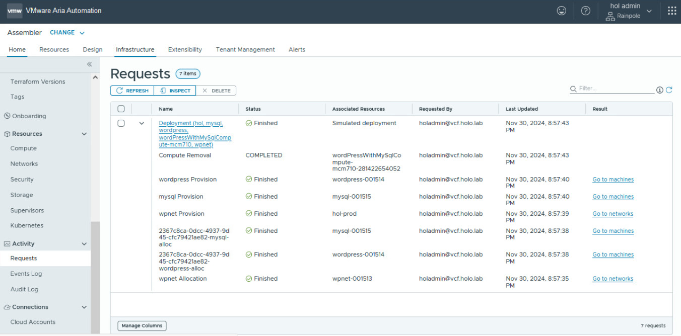The image size is (681, 336).
Task: Click the filter info icon
Action: 660,90
